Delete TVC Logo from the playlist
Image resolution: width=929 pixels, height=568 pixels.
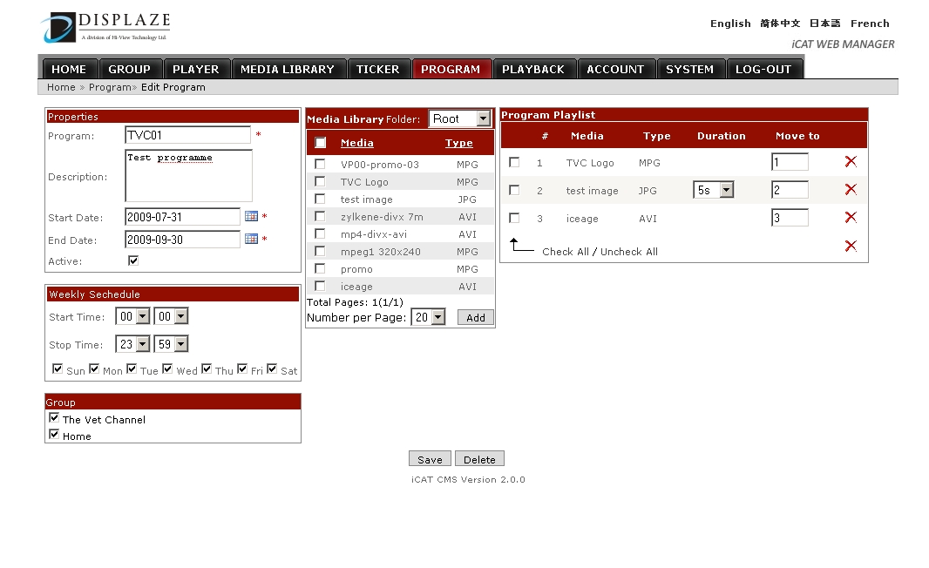pyautogui.click(x=851, y=162)
